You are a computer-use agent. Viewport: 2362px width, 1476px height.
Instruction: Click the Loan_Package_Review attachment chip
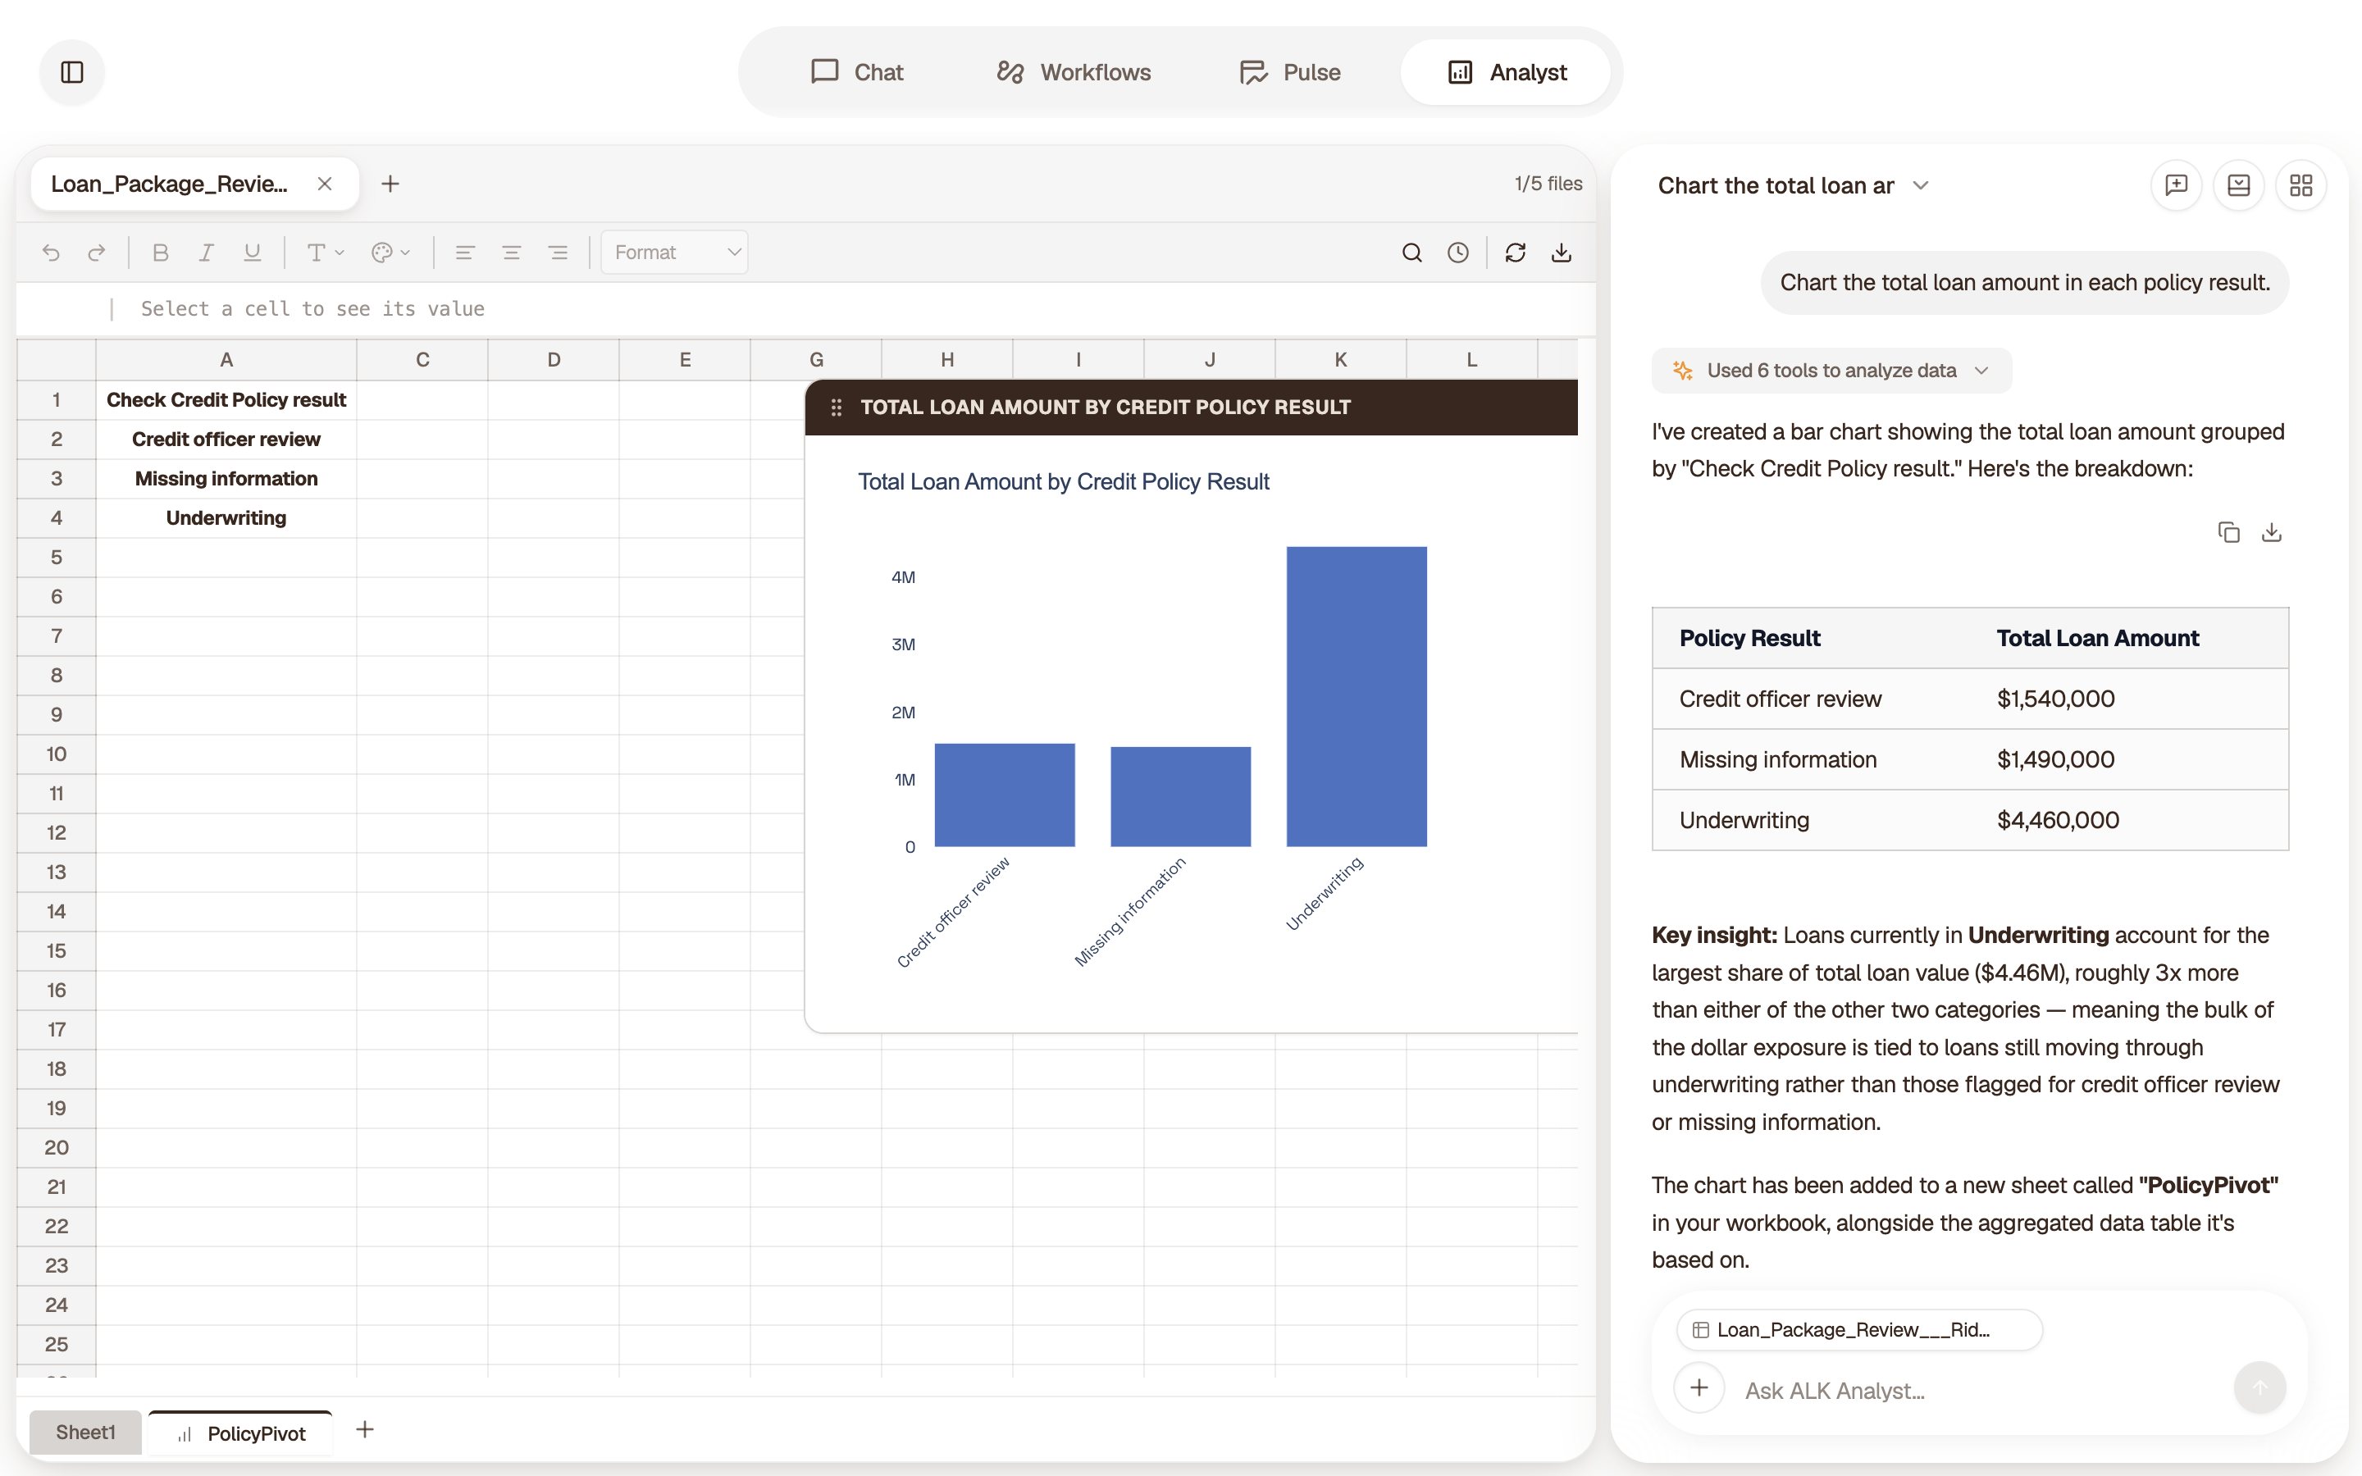click(1858, 1329)
